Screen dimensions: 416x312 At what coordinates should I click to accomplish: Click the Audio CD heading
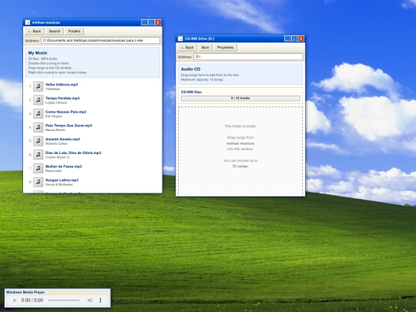(x=190, y=69)
